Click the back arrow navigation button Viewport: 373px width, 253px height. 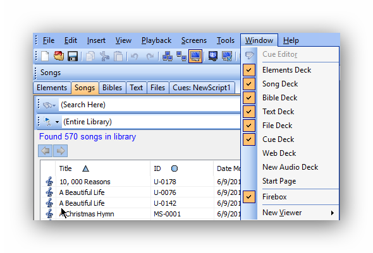(x=45, y=151)
